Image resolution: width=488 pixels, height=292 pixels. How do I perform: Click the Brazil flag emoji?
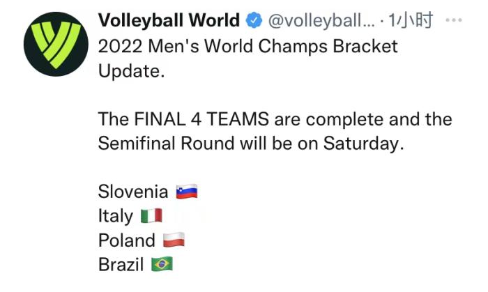pyautogui.click(x=162, y=265)
